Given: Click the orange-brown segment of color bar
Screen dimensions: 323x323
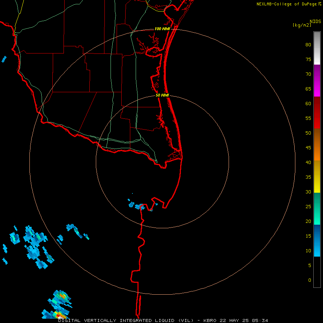Looking at the screenshot, I should coord(317,144).
